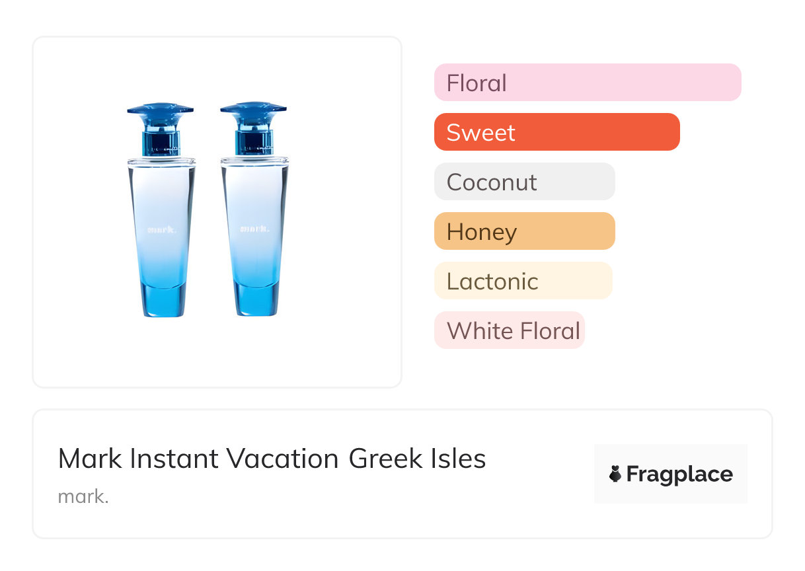Click the right perfume bottle image
The width and height of the screenshot is (805, 571).
pyautogui.click(x=254, y=211)
